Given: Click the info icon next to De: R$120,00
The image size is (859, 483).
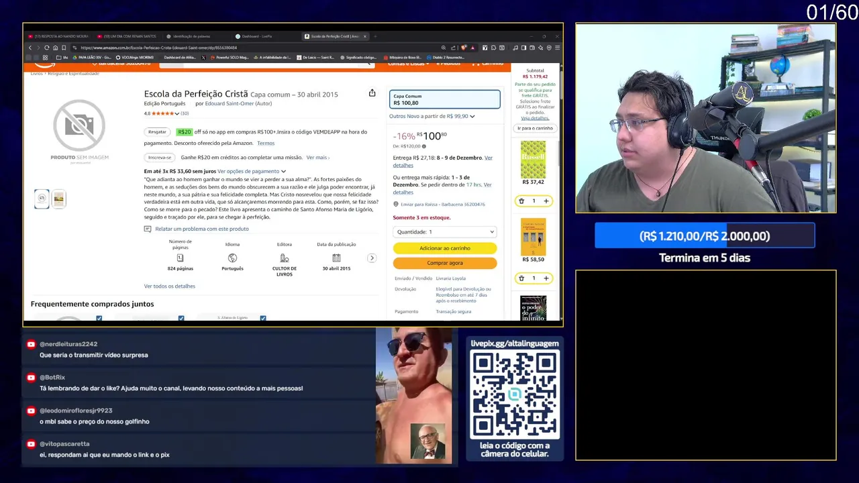Looking at the screenshot, I should pos(425,146).
